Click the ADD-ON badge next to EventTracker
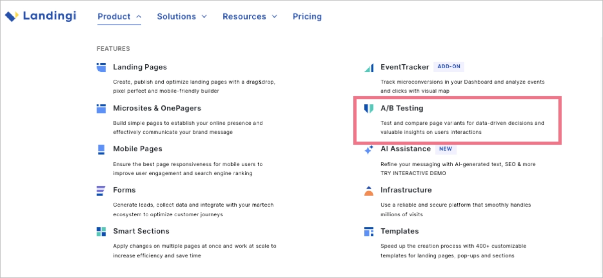603x278 pixels. point(449,67)
